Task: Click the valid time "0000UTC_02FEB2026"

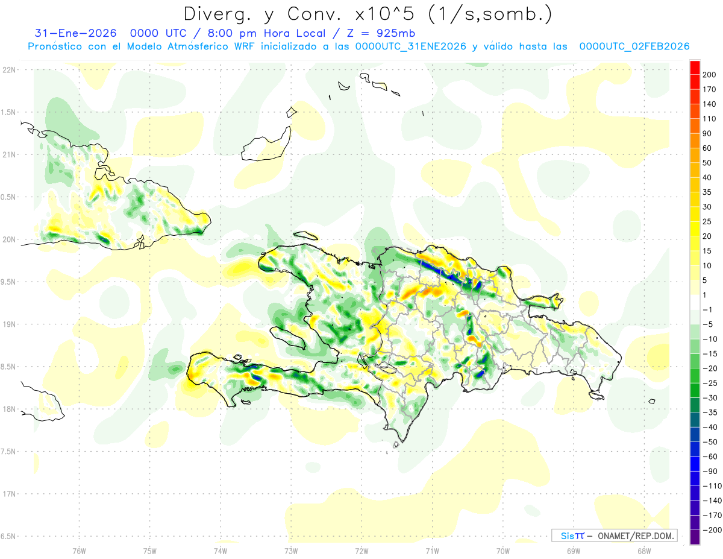Action: (634, 46)
